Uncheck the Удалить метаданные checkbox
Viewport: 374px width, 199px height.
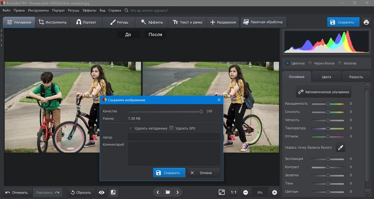131,128
